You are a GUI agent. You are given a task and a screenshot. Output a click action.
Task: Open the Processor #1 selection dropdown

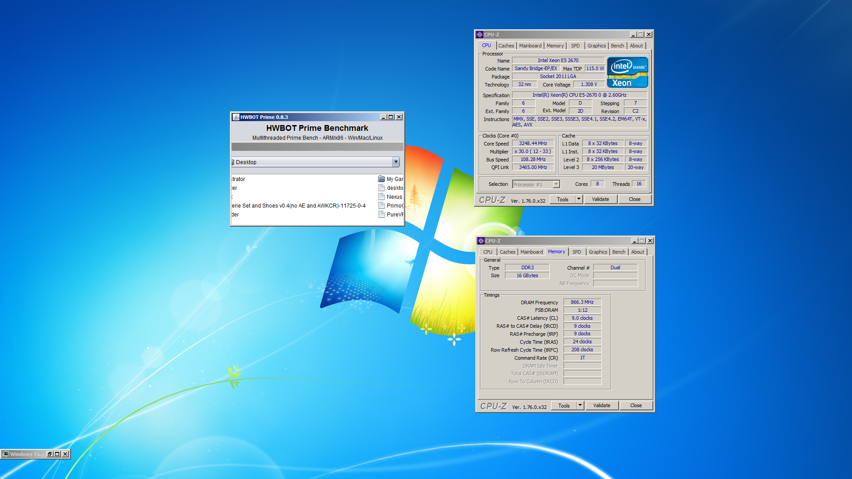click(556, 185)
